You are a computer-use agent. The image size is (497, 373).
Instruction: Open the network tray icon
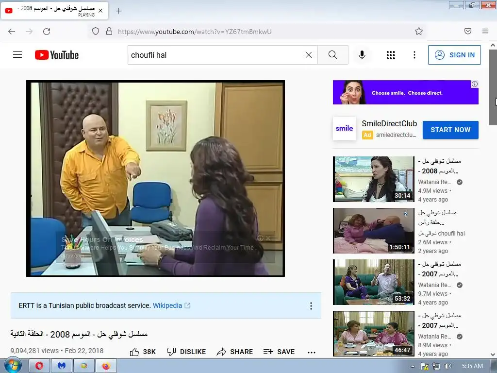pyautogui.click(x=436, y=366)
